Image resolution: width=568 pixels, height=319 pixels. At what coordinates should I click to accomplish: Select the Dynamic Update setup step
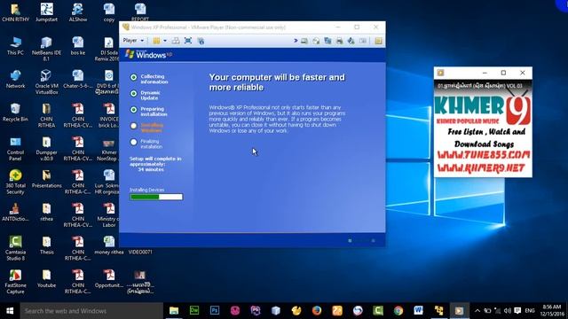coord(146,96)
